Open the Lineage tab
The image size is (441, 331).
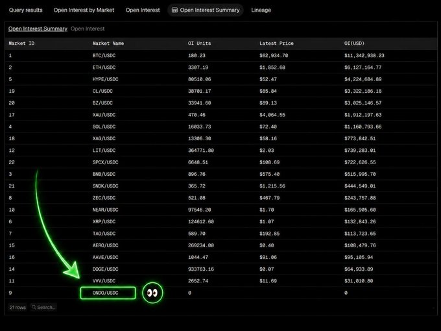coord(261,10)
